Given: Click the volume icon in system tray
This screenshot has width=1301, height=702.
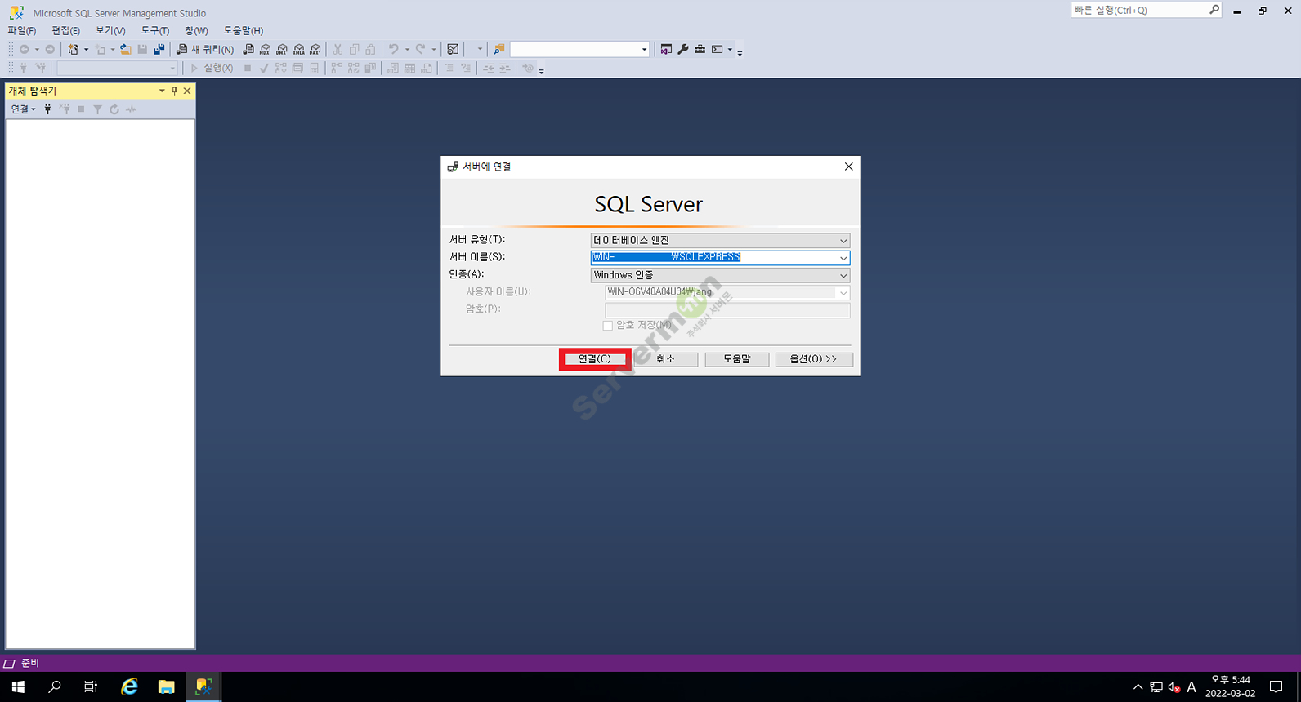Looking at the screenshot, I should pyautogui.click(x=1174, y=687).
